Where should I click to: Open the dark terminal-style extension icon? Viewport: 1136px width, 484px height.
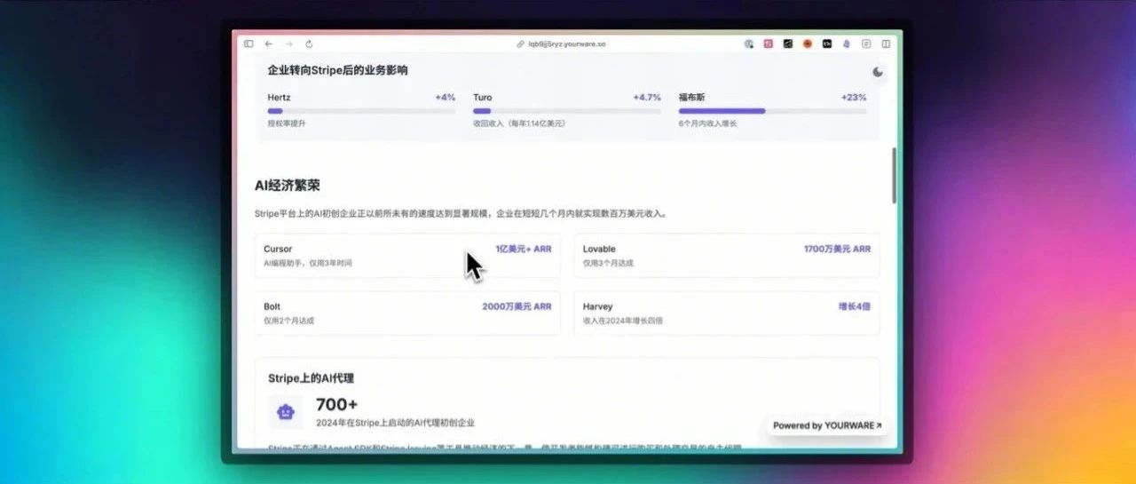(x=827, y=44)
